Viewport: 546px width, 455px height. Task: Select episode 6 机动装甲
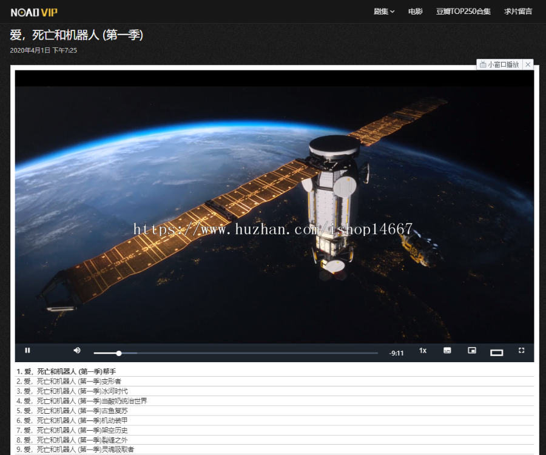274,420
